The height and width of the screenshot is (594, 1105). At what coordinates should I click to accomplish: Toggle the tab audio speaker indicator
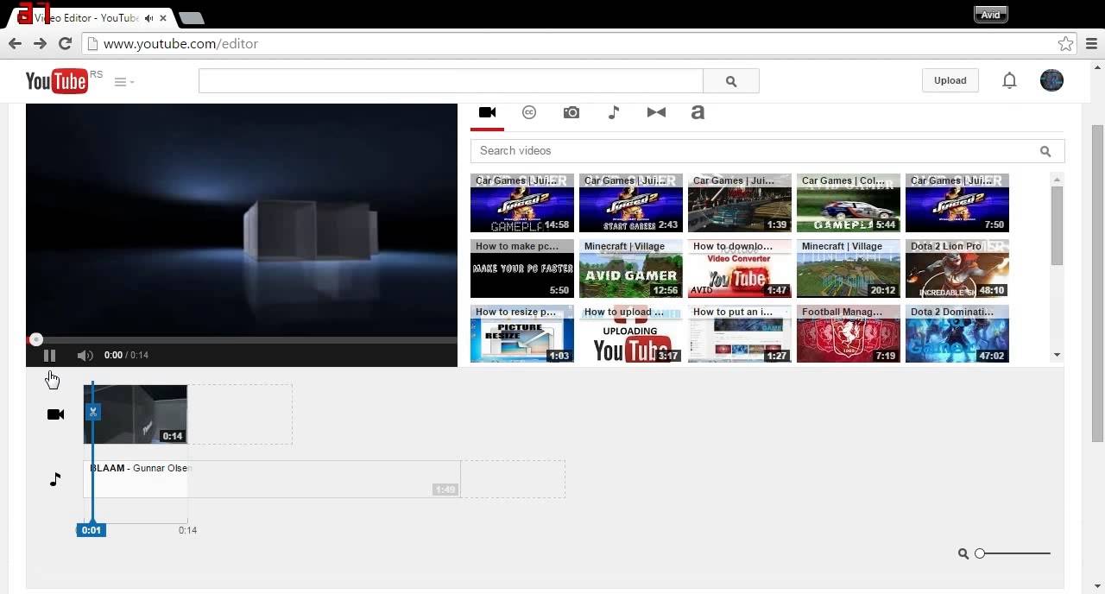click(x=149, y=18)
